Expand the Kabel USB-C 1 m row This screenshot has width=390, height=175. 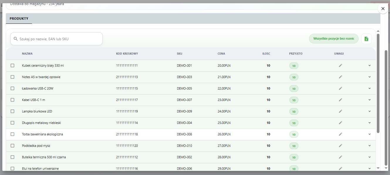pyautogui.click(x=369, y=100)
